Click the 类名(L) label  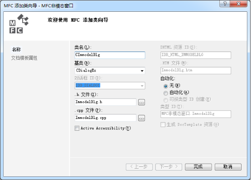83,47
